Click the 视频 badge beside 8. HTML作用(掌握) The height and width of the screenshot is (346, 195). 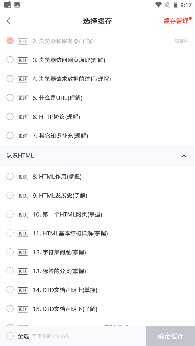coord(22,177)
